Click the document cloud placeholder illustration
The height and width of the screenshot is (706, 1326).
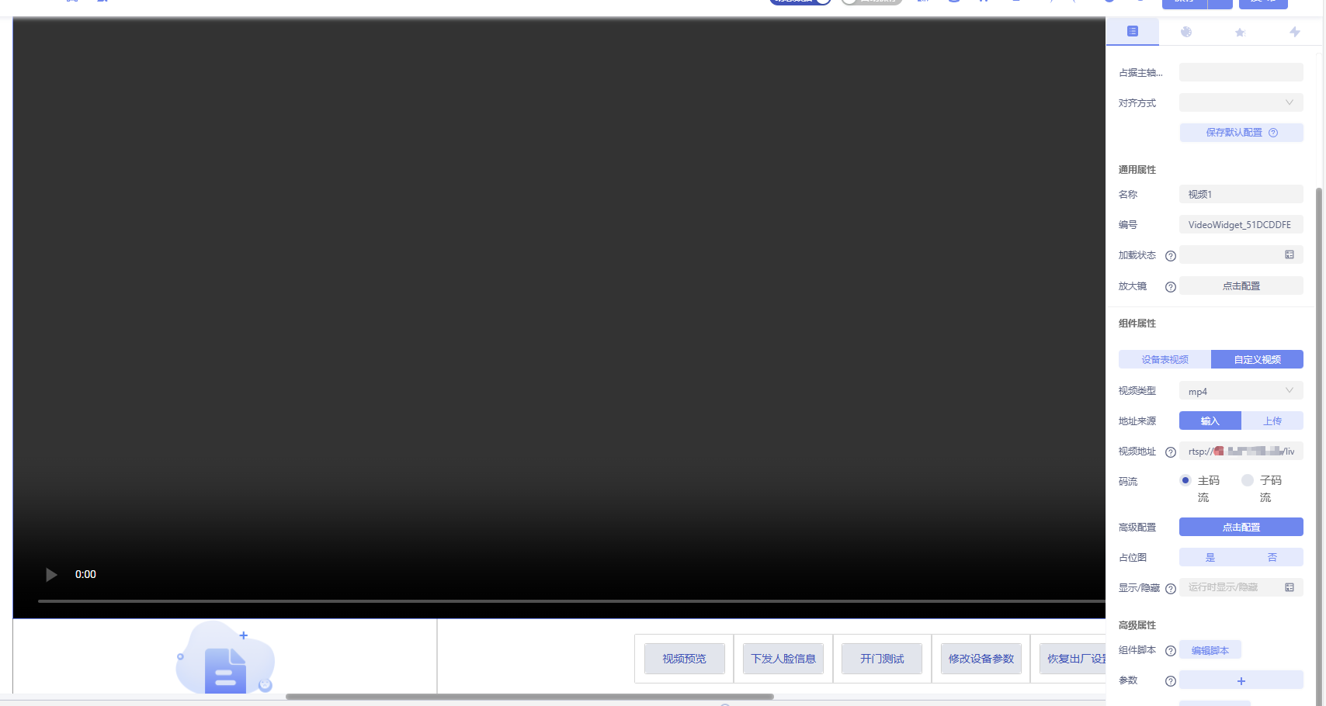coord(225,658)
